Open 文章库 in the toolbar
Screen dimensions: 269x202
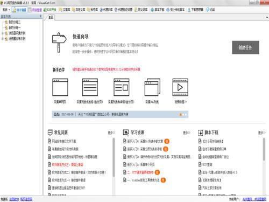pos(65,10)
